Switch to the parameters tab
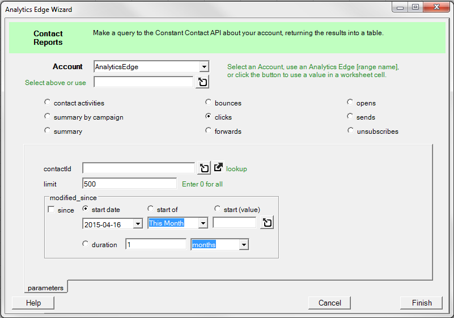 coord(45,287)
